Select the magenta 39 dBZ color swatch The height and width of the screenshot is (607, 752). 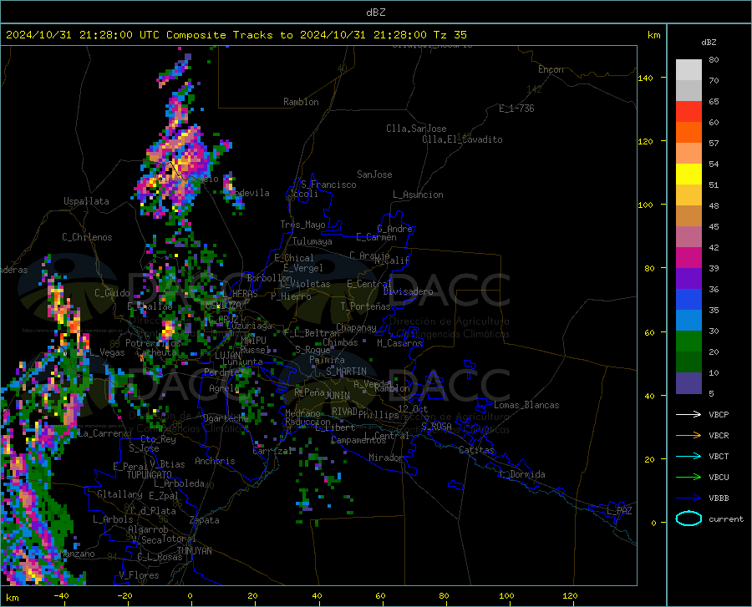[688, 258]
